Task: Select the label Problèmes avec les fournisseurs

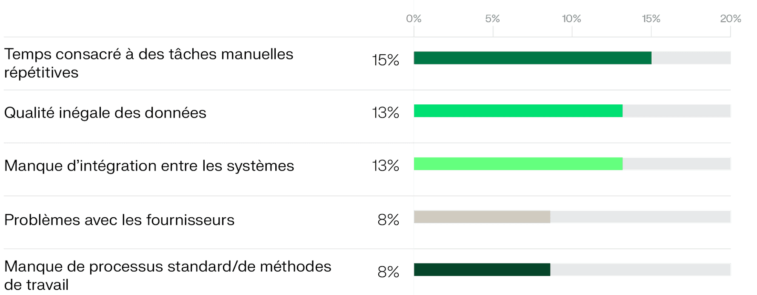Action: 119,220
